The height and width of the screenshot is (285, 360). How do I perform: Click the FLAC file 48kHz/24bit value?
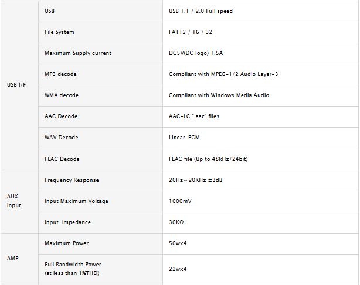click(x=212, y=159)
